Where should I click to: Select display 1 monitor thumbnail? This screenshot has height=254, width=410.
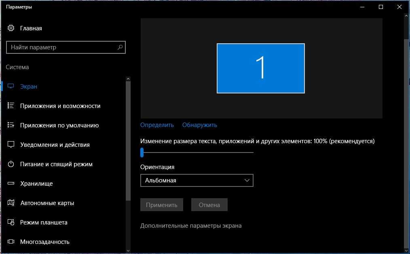coord(261,68)
